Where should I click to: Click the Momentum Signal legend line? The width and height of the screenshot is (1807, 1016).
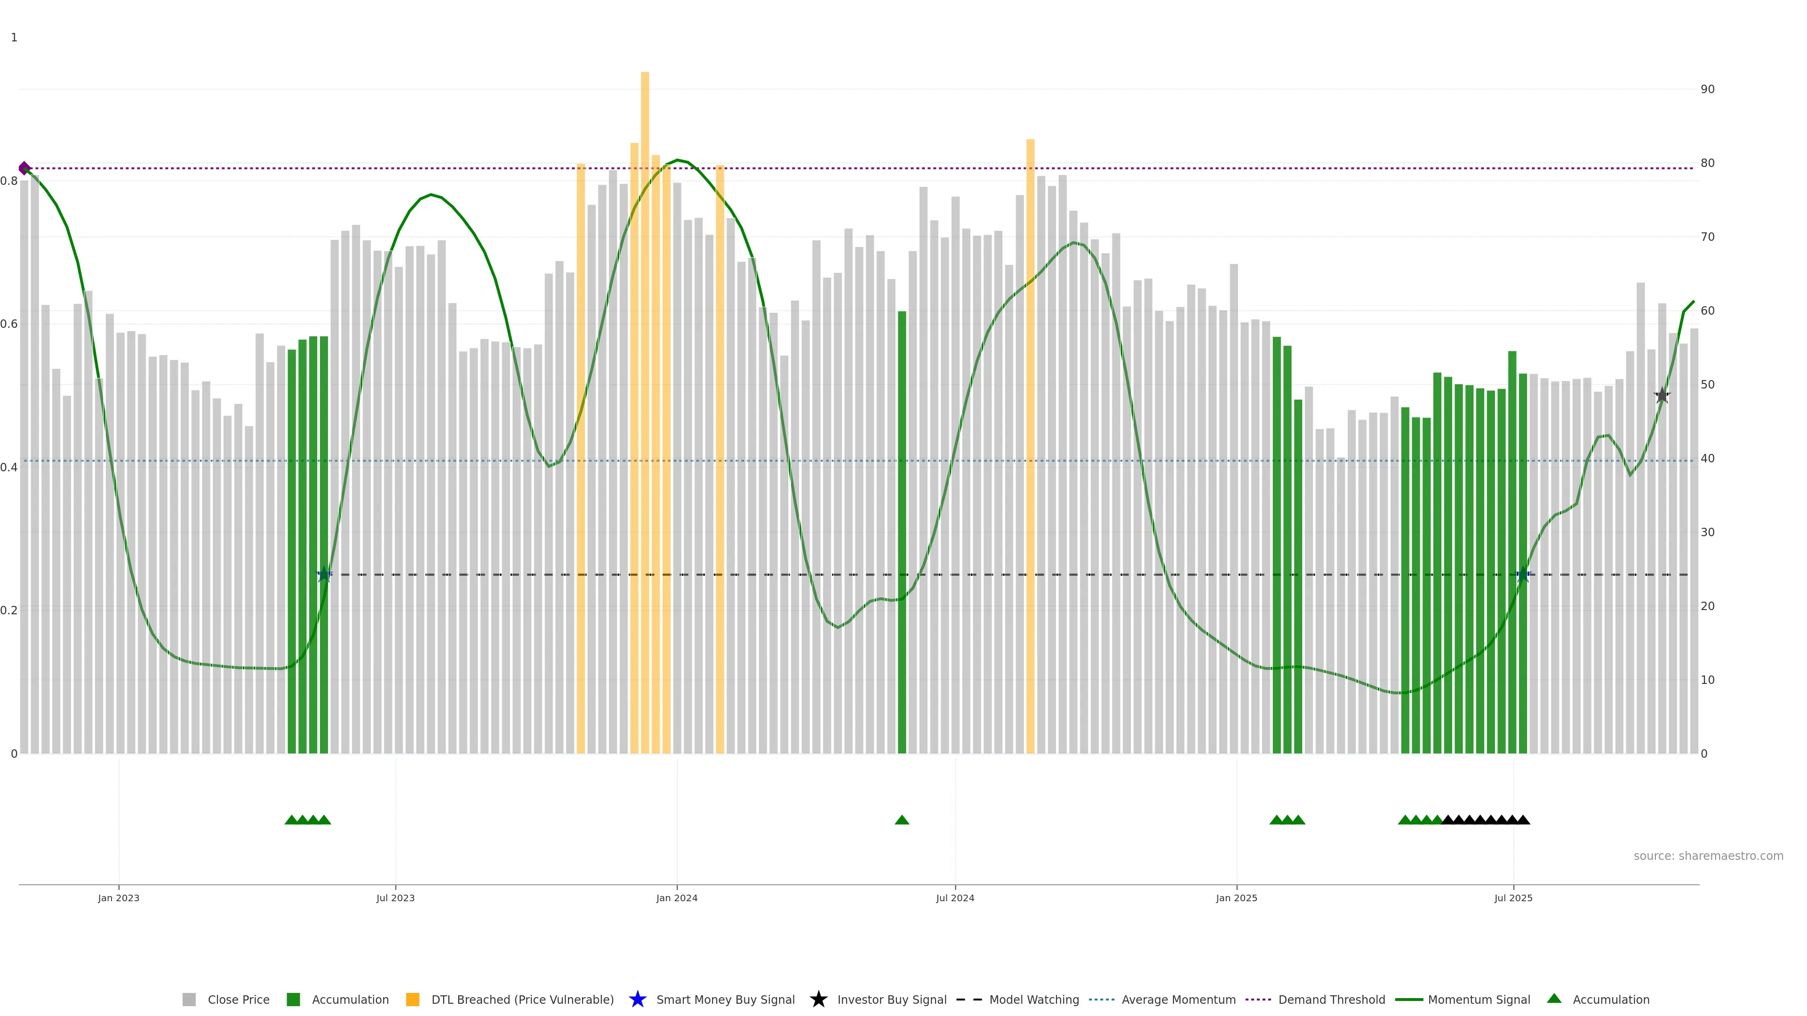(x=1408, y=999)
